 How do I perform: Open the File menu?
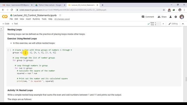(x=11, y=19)
